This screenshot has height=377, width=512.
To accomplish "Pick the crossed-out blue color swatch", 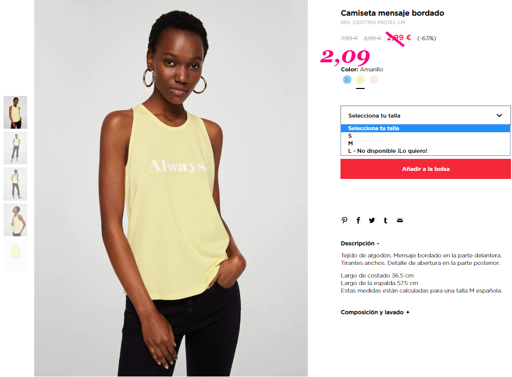I will pyautogui.click(x=347, y=79).
